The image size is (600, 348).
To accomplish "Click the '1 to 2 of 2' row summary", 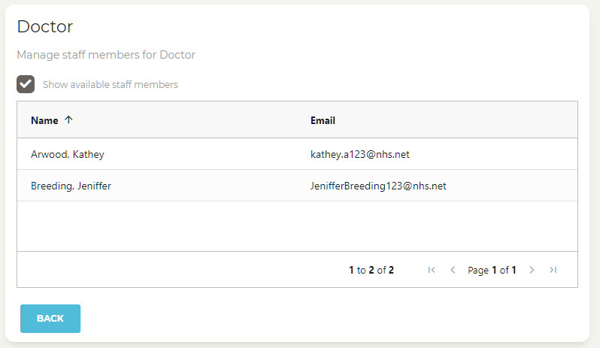I will point(371,270).
